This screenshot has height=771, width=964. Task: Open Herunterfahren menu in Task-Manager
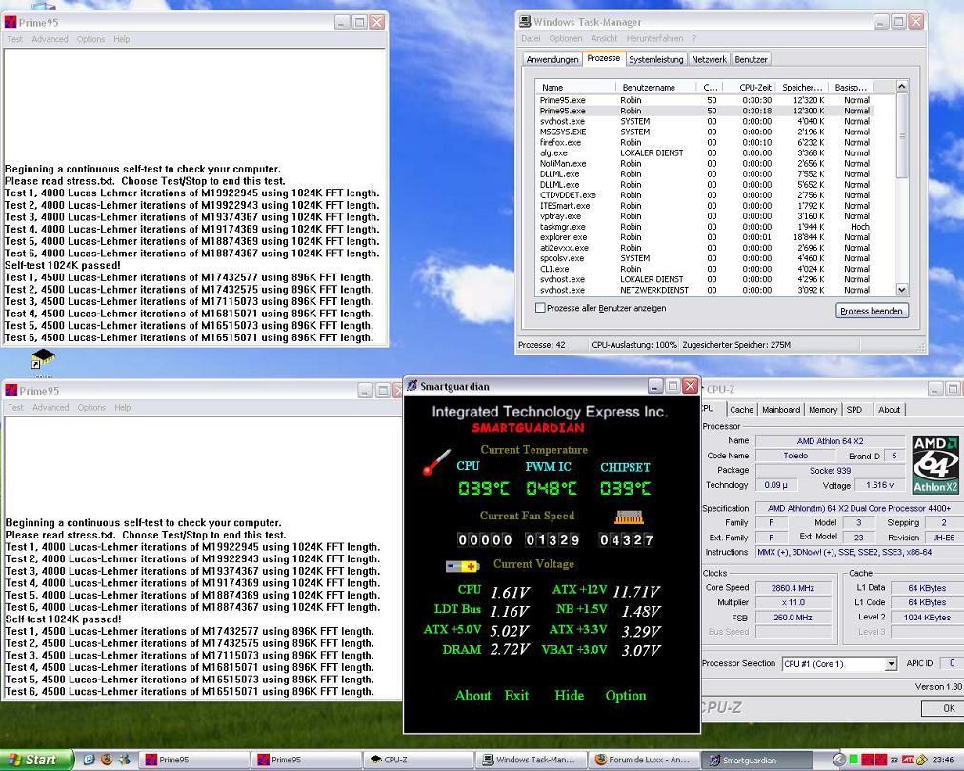(654, 38)
